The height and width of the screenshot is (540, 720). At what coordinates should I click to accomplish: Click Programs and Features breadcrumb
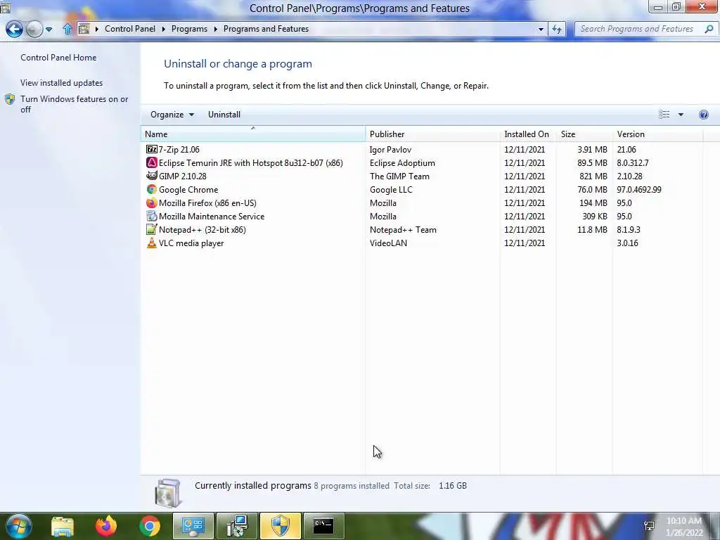coord(266,29)
